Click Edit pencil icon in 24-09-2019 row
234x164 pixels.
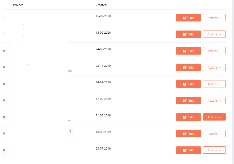185,84
